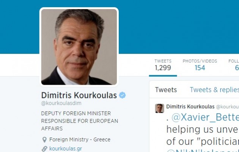Select the Tweets count tab
The height and width of the screenshot is (152, 239).
[x=163, y=65]
